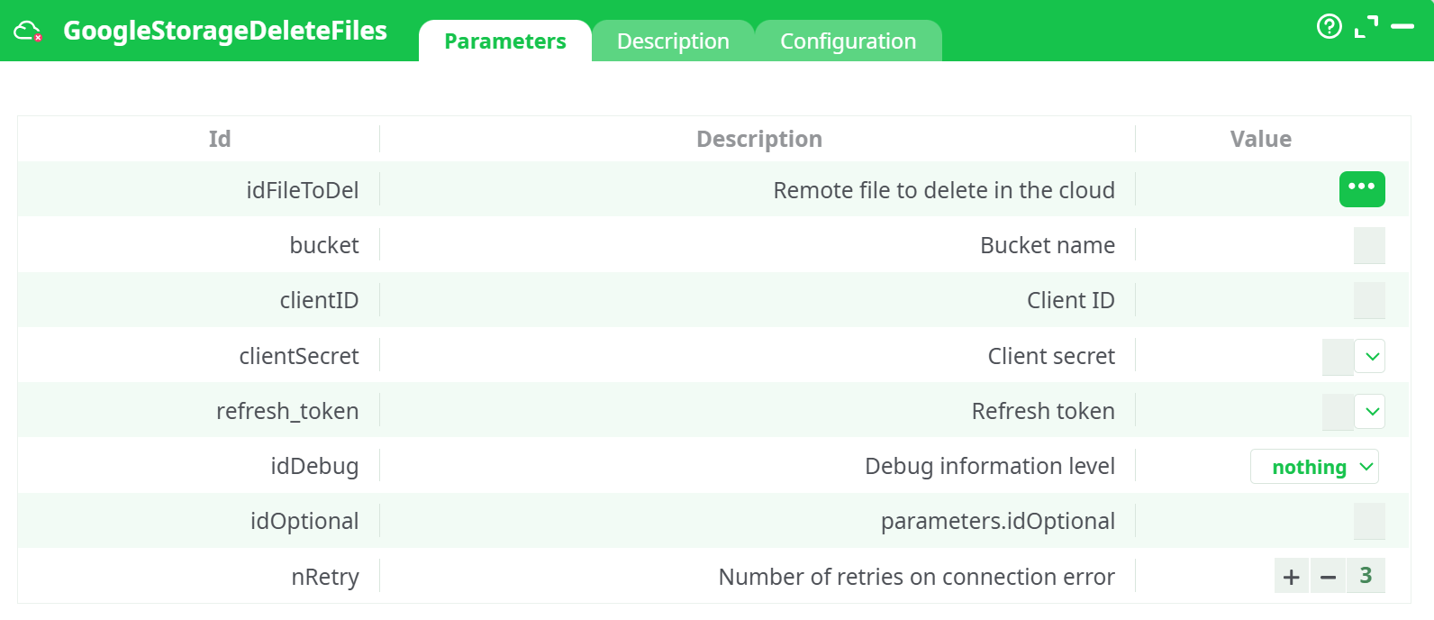Click the 'Client secret' description text
Screen dimensions: 1434x620
(x=1051, y=356)
